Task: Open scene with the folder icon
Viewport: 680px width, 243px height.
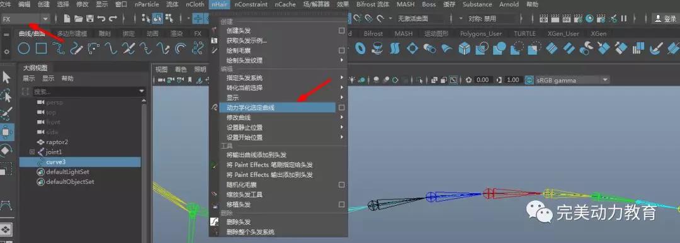Action: tap(79, 19)
